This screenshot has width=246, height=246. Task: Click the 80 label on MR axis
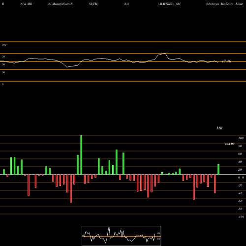click(240, 146)
